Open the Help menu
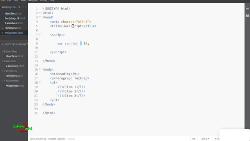This screenshot has height=141, width=250. point(52,1)
